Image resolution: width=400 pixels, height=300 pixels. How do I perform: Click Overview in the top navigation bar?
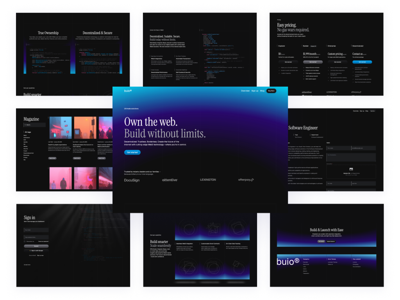click(245, 91)
